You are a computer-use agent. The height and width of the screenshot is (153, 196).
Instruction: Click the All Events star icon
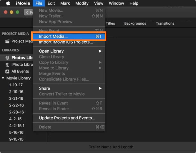(x=7, y=72)
